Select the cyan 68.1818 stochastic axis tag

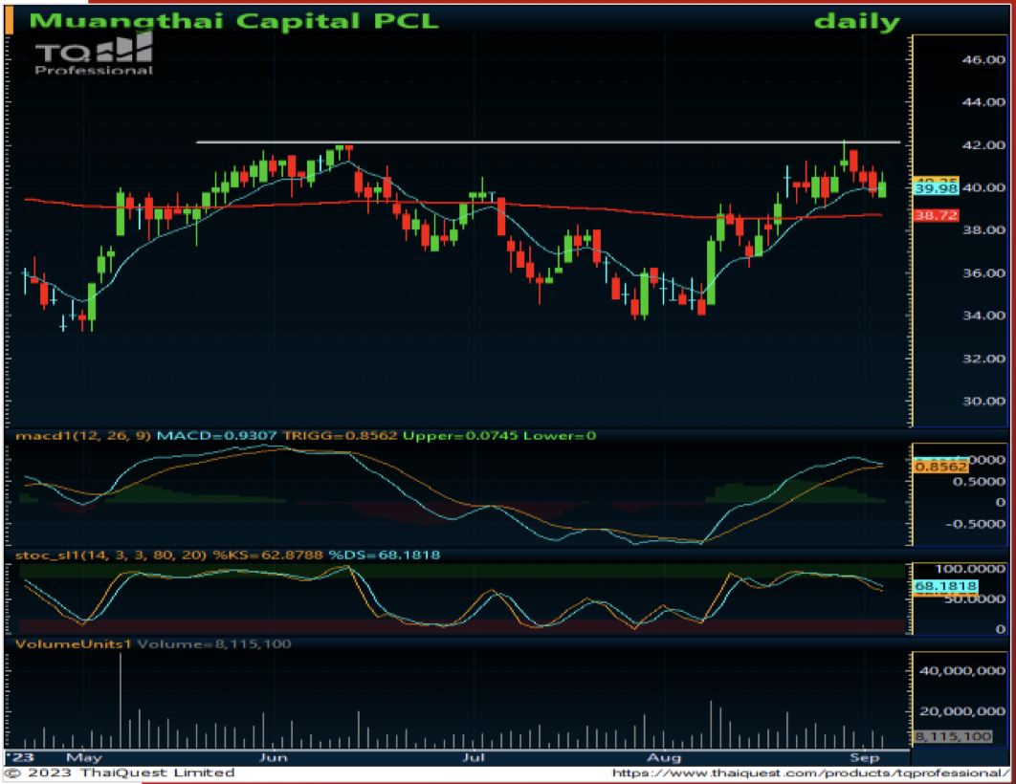(945, 586)
